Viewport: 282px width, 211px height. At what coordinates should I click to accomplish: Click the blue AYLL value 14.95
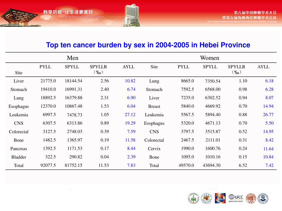[268, 132]
